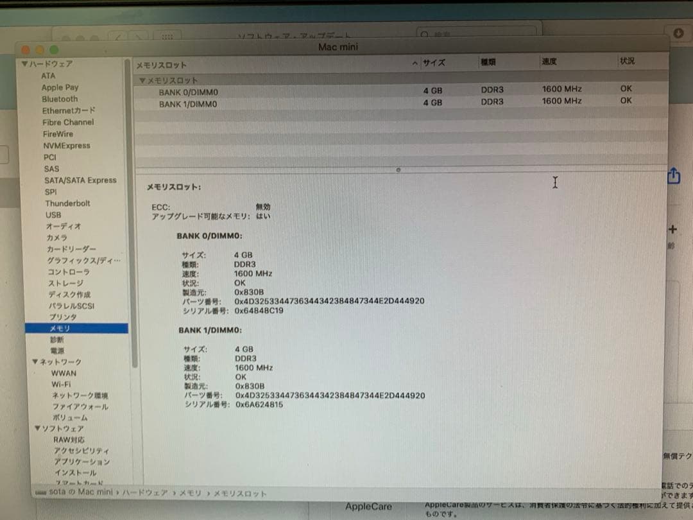
Task: Click the Share icon near top right
Action: click(673, 176)
